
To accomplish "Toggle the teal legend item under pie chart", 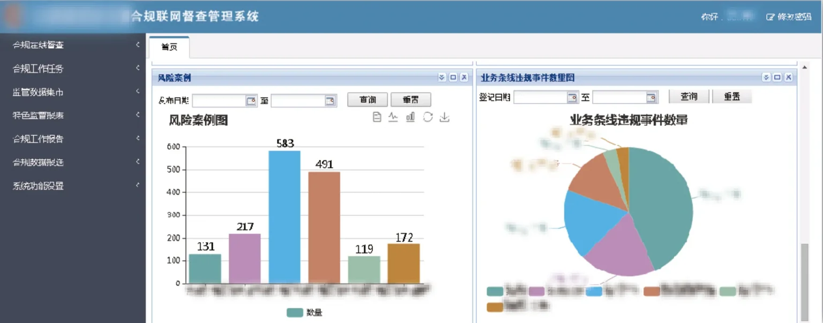I will tap(495, 291).
